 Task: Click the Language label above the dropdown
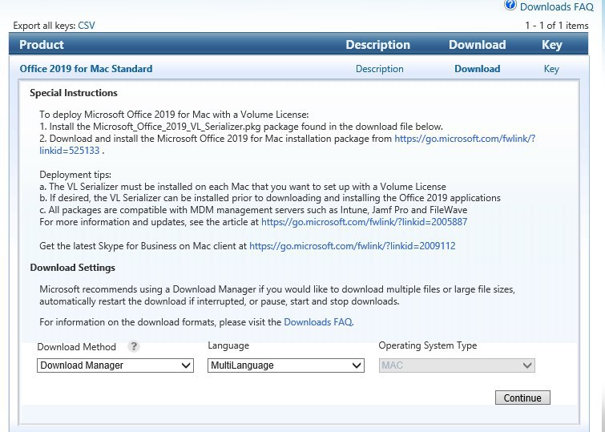[x=228, y=345]
